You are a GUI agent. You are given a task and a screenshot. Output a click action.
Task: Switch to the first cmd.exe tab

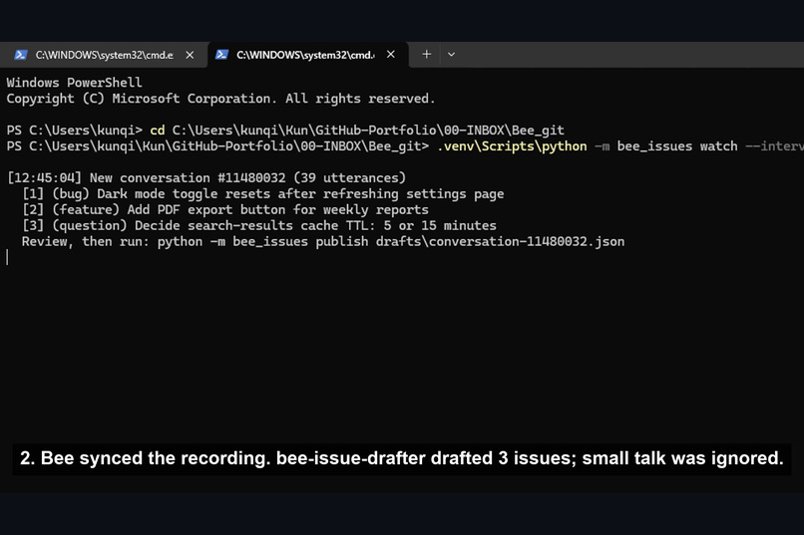click(x=104, y=55)
